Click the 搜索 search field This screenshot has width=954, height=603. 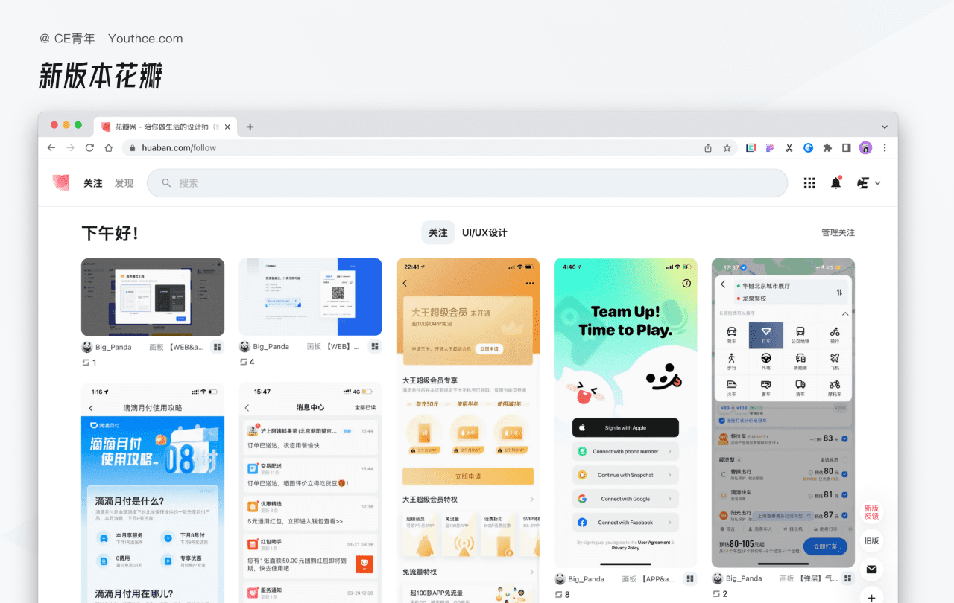(467, 183)
